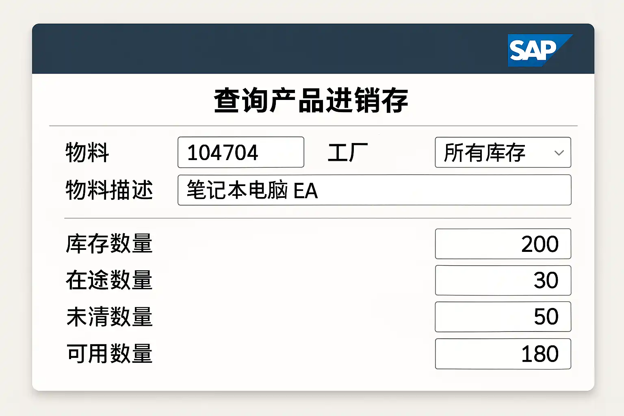Click the 物料描述 label

109,190
